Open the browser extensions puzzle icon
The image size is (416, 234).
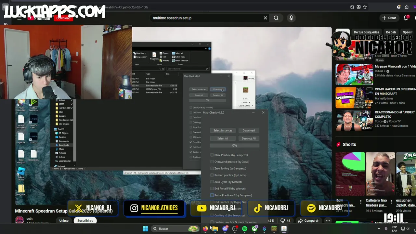click(x=407, y=7)
